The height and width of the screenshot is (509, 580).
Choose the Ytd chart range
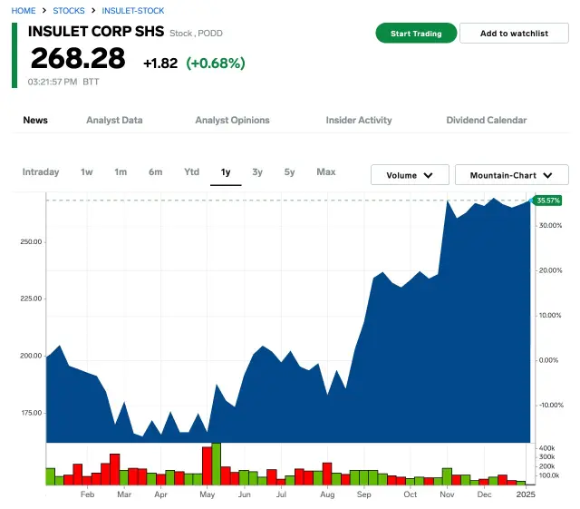click(191, 172)
